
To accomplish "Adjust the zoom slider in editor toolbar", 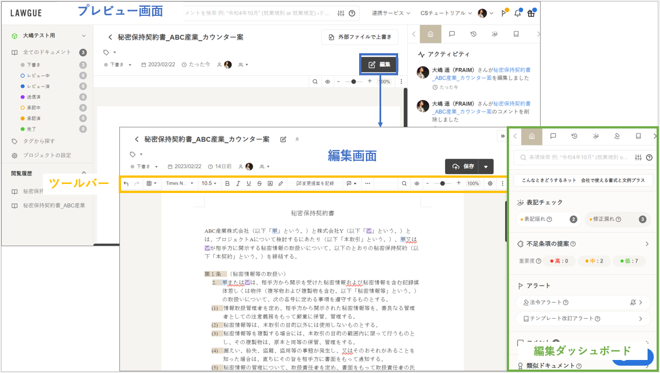I will pos(442,183).
